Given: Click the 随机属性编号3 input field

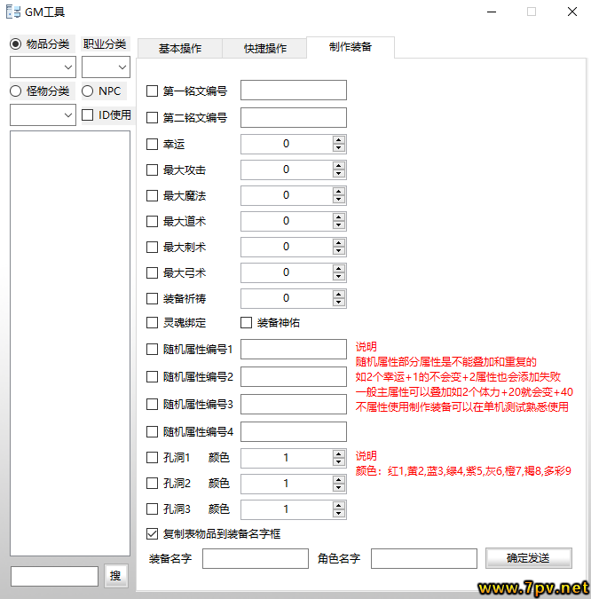Looking at the screenshot, I should pos(294,404).
